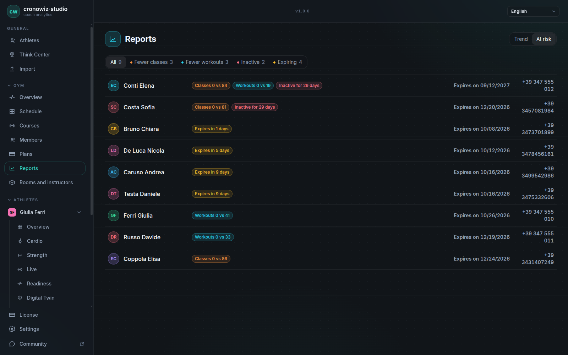The height and width of the screenshot is (355, 568).
Task: Filter by the All 9 tab
Action: click(116, 62)
